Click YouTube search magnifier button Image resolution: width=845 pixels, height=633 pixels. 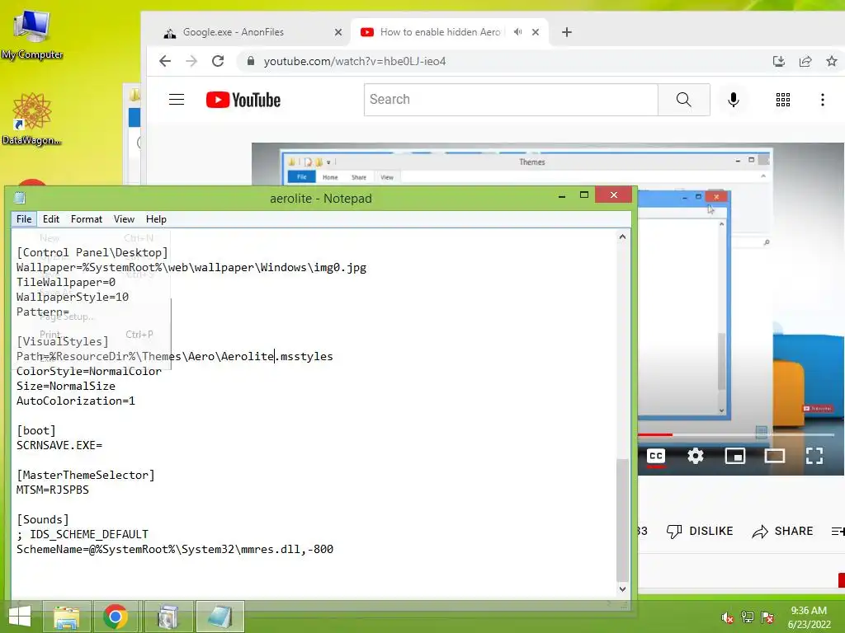pos(684,100)
